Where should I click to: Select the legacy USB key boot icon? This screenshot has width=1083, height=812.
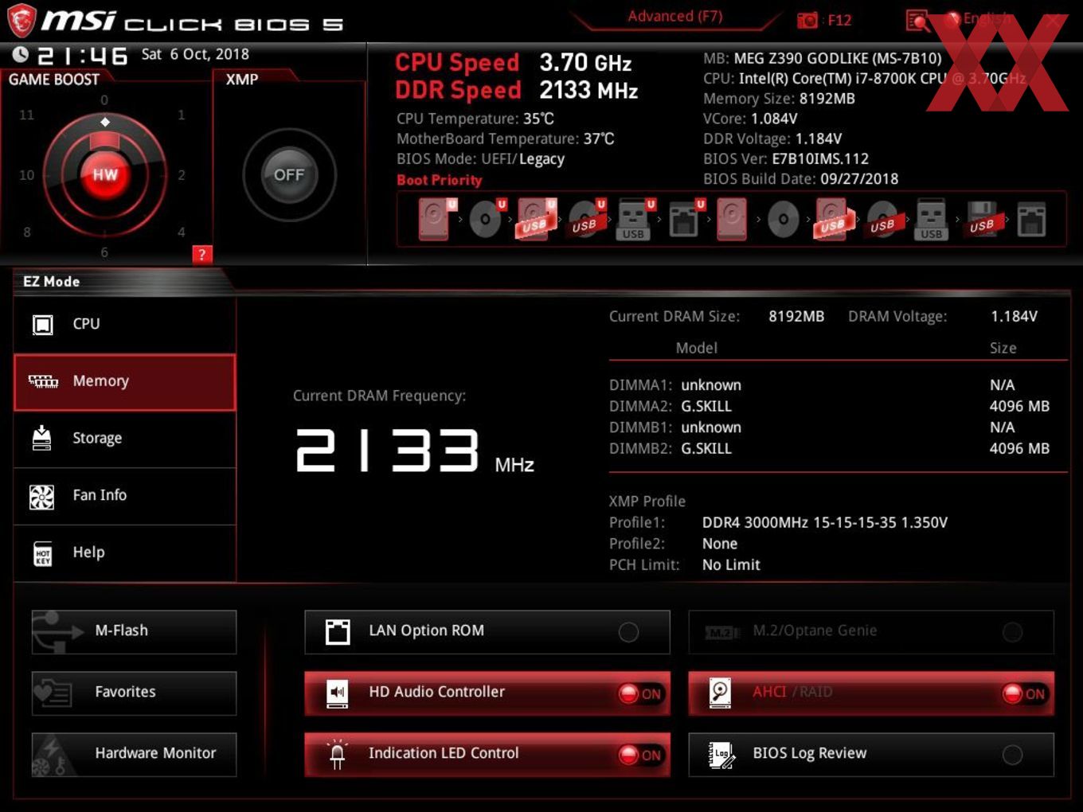point(932,219)
